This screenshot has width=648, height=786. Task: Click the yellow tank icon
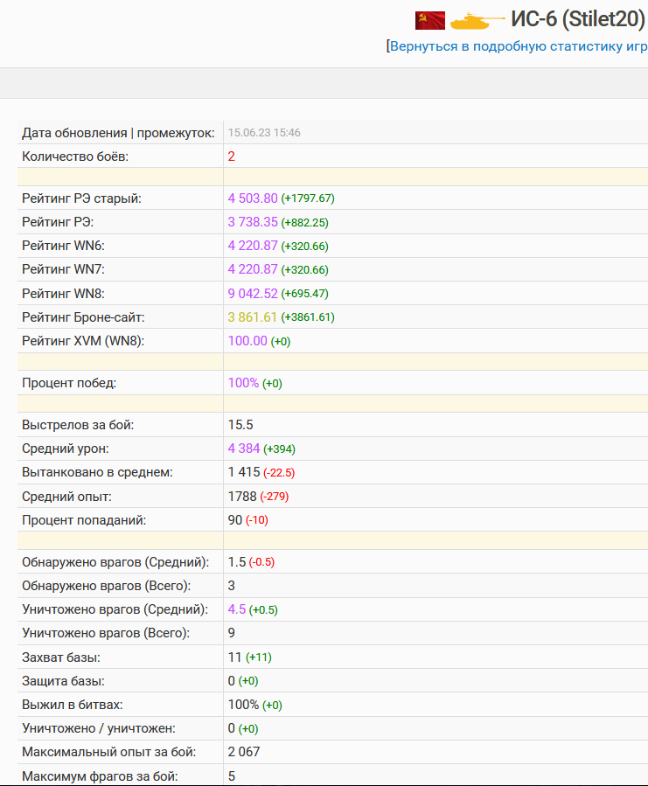point(477,19)
